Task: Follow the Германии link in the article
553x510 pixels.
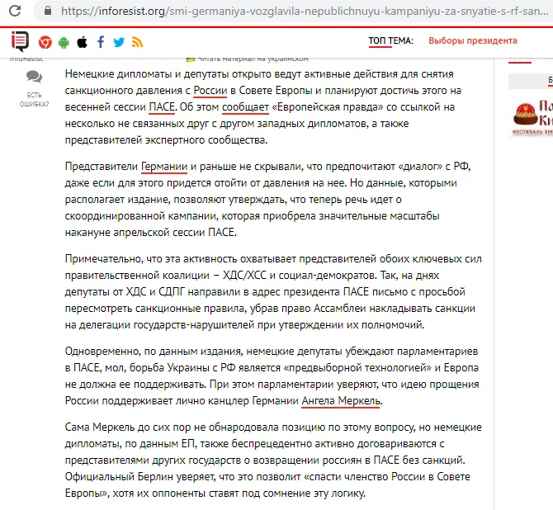Action: point(164,167)
